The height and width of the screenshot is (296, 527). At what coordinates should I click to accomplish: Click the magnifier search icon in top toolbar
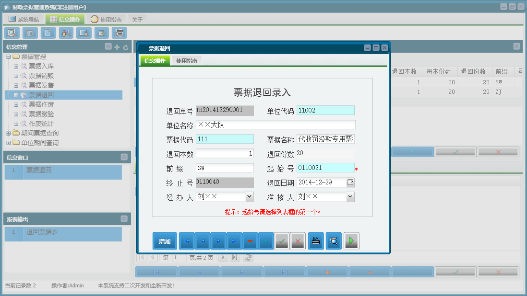(12, 33)
